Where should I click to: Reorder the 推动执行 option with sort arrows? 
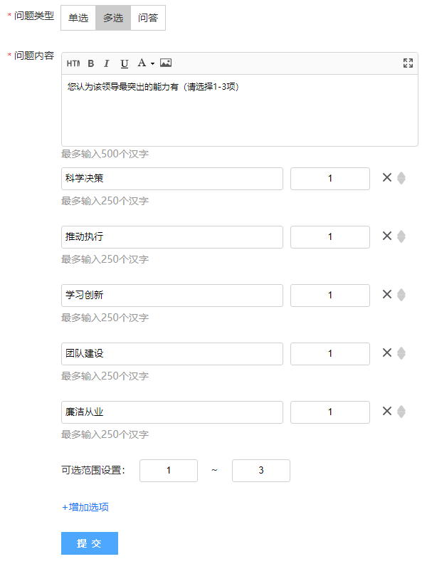coord(401,236)
